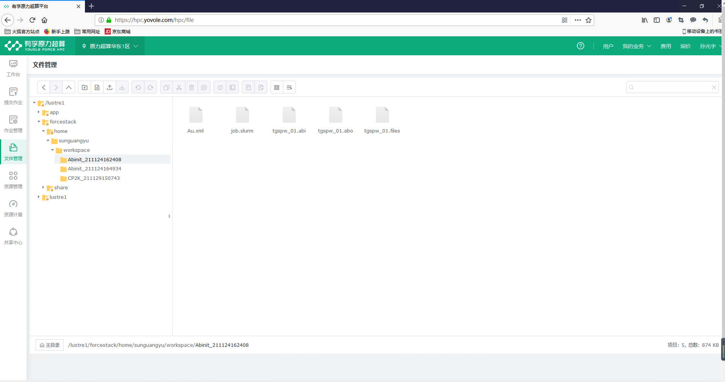Select 文件管理 in the sidebar
725x382 pixels.
click(x=13, y=152)
